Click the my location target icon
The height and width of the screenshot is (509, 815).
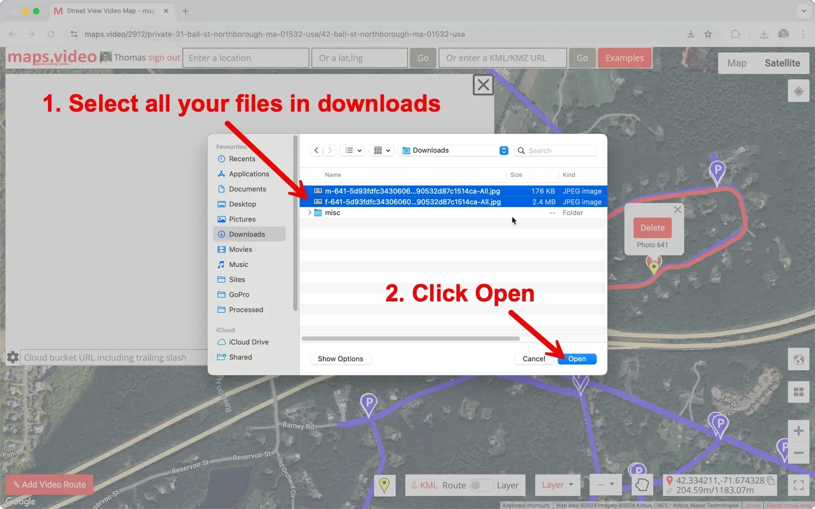click(x=798, y=91)
